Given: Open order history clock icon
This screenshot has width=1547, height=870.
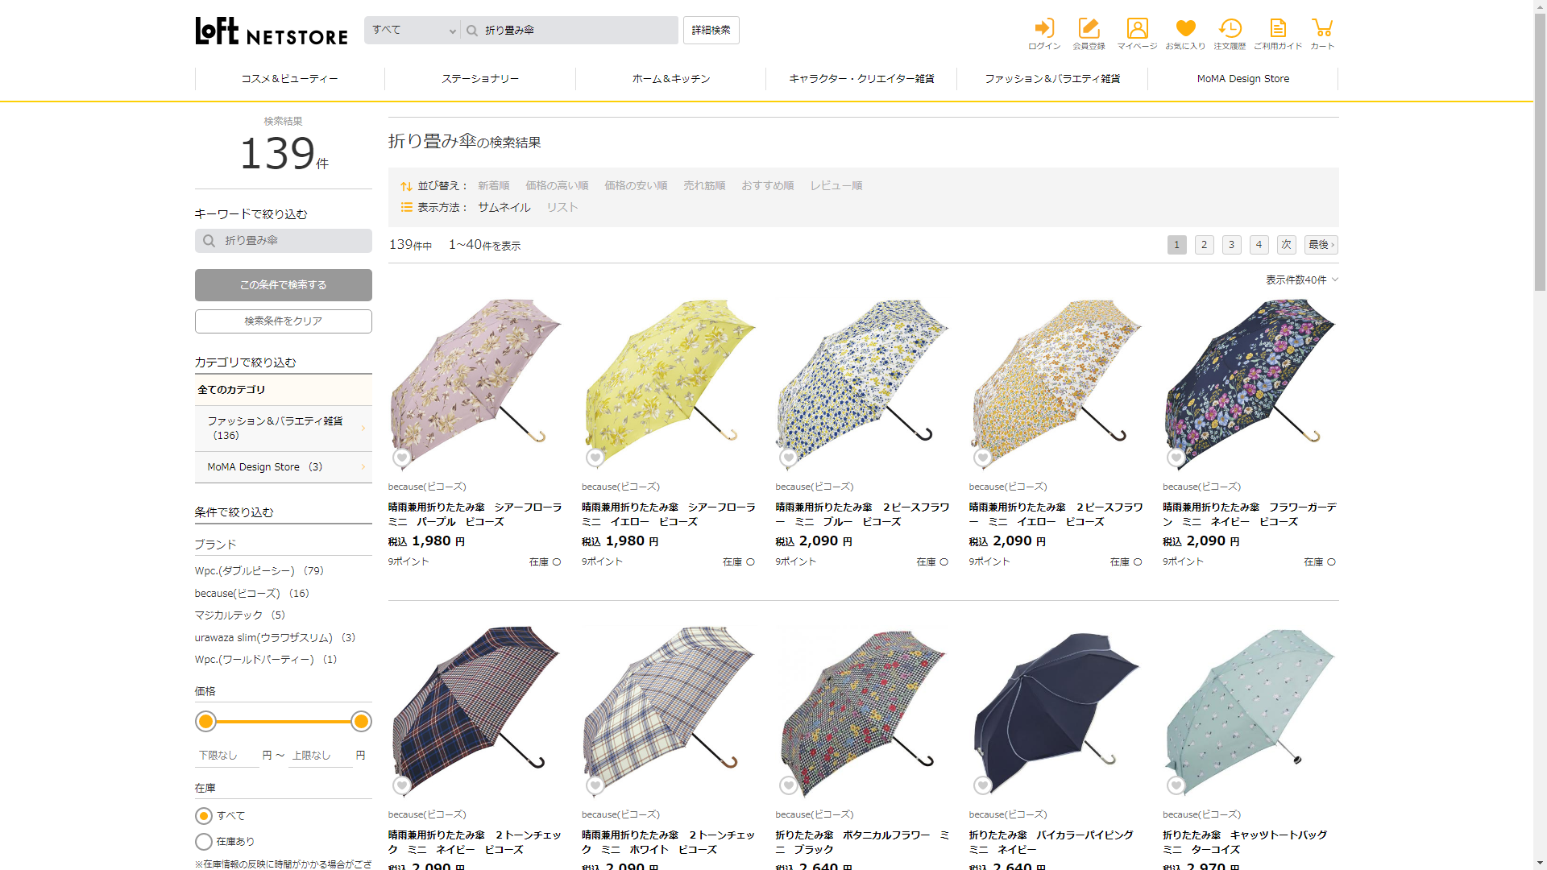Looking at the screenshot, I should coord(1230,29).
